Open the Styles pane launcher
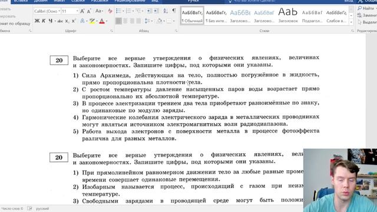Image resolution: width=377 pixels, height=212 pixels. [352, 31]
